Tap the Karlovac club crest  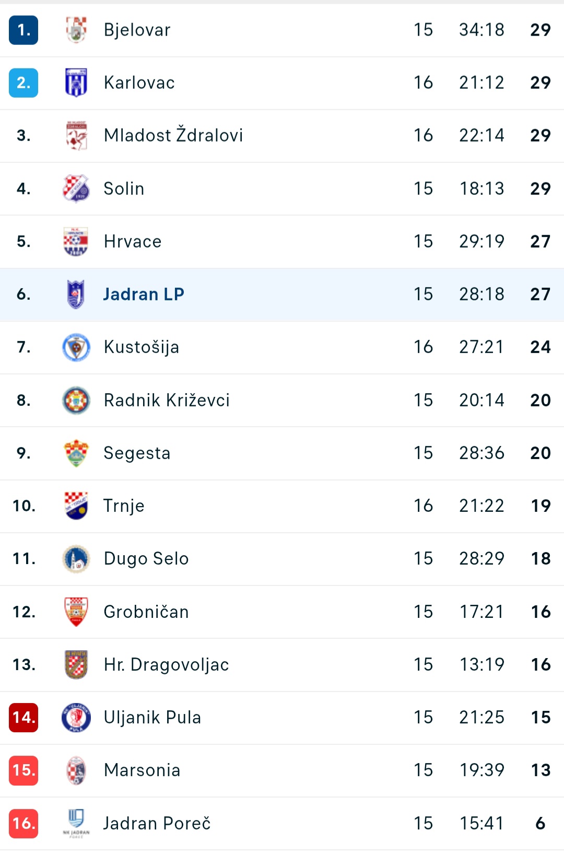[x=76, y=83]
